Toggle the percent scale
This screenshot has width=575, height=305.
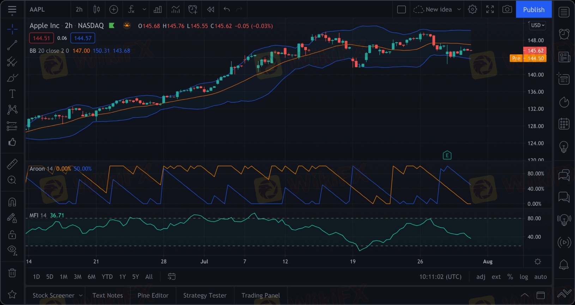coord(510,277)
